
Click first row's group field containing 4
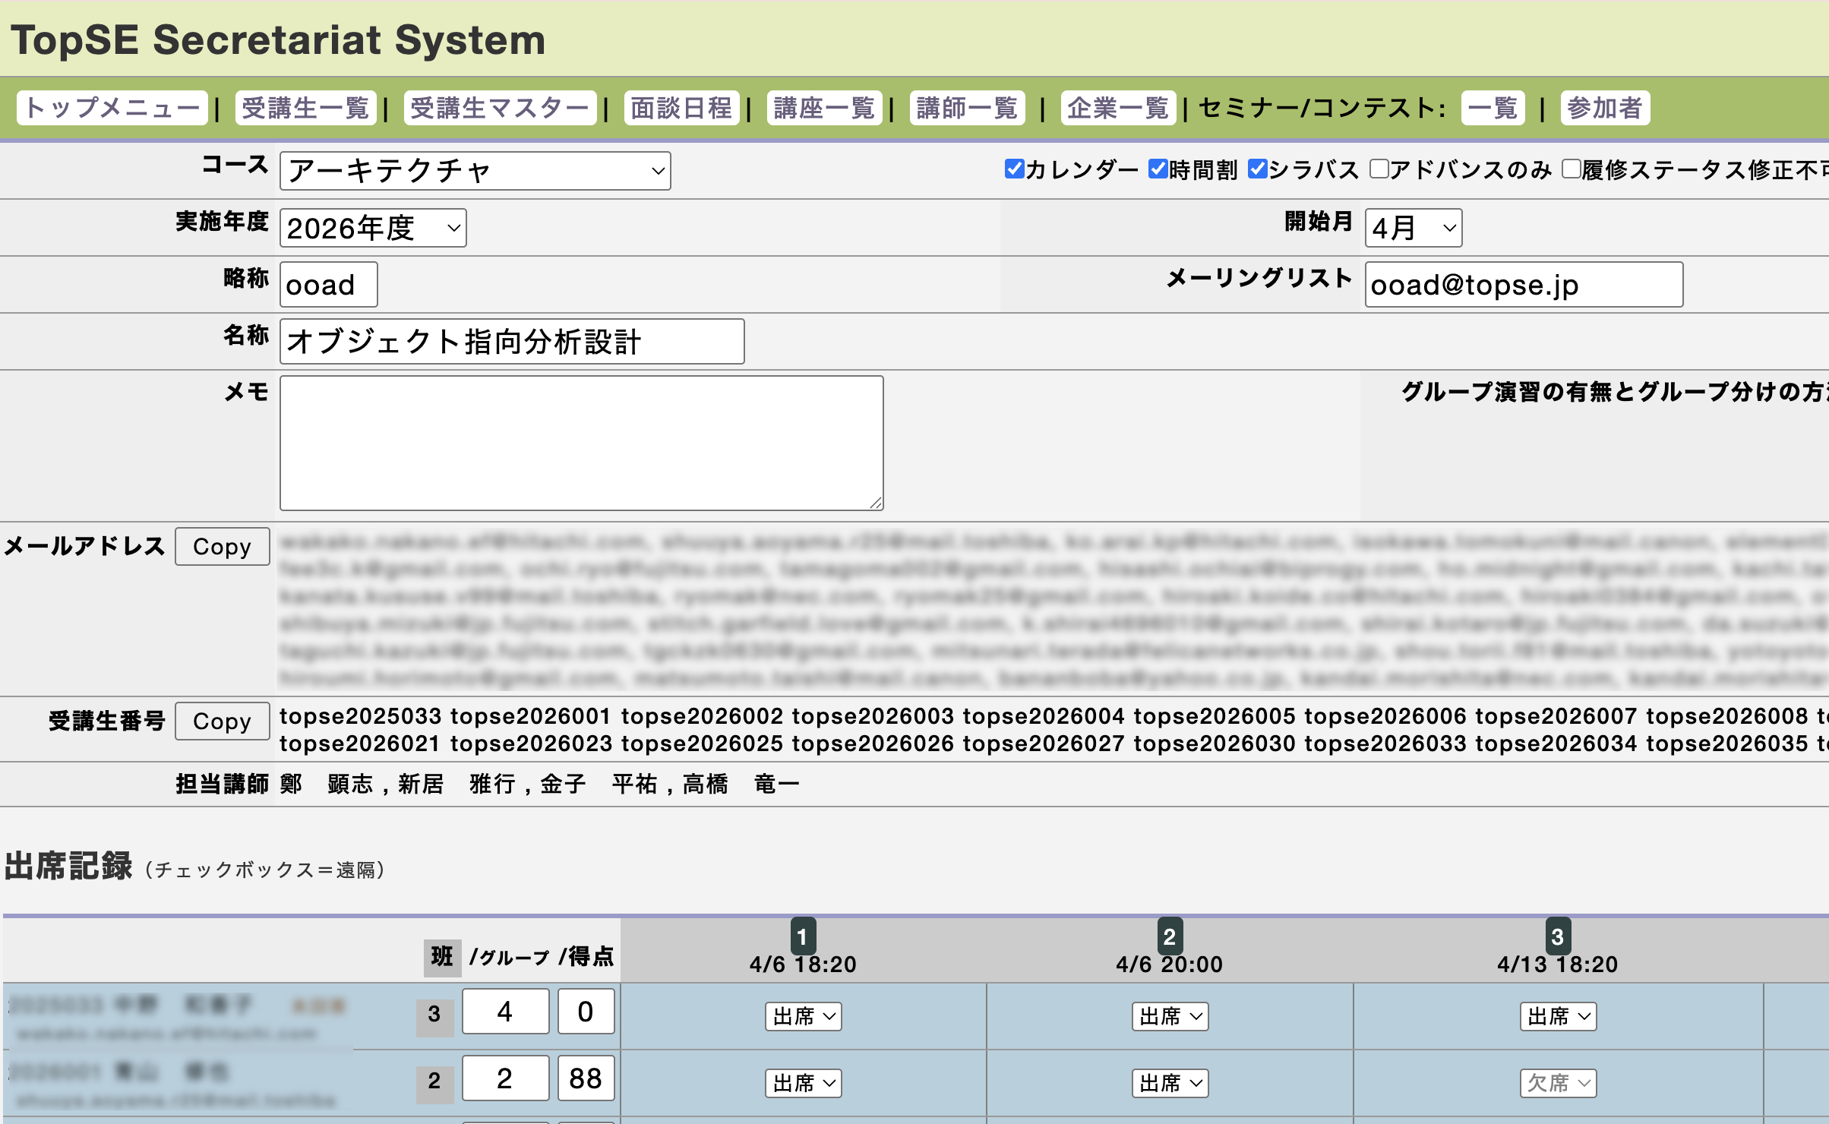tap(505, 1012)
